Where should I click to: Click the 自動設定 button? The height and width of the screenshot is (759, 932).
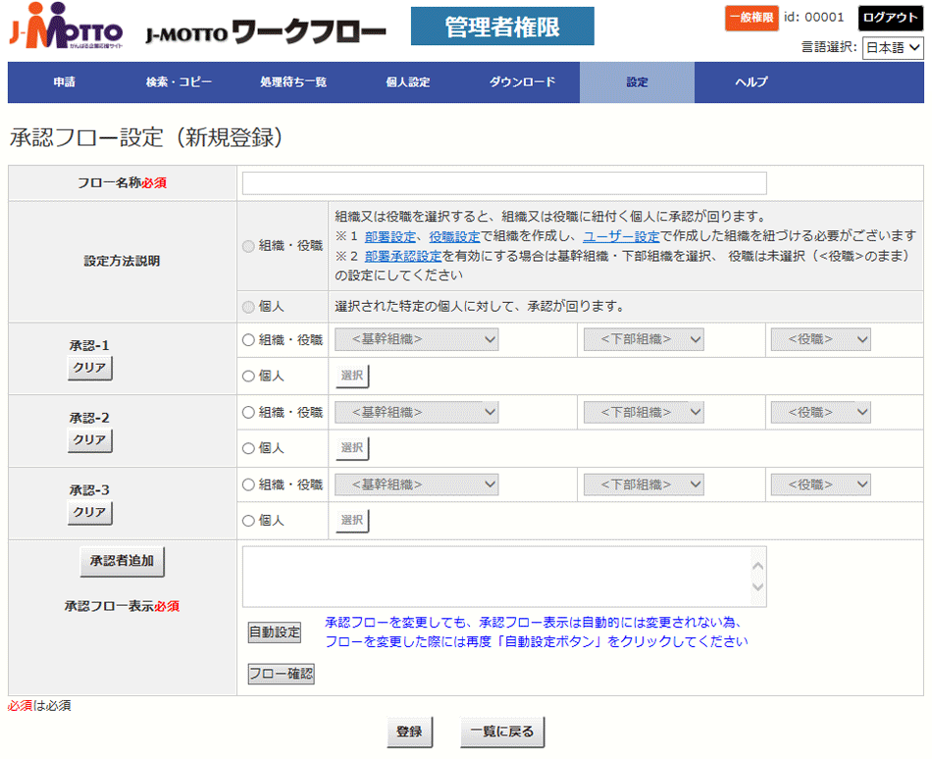(x=275, y=632)
